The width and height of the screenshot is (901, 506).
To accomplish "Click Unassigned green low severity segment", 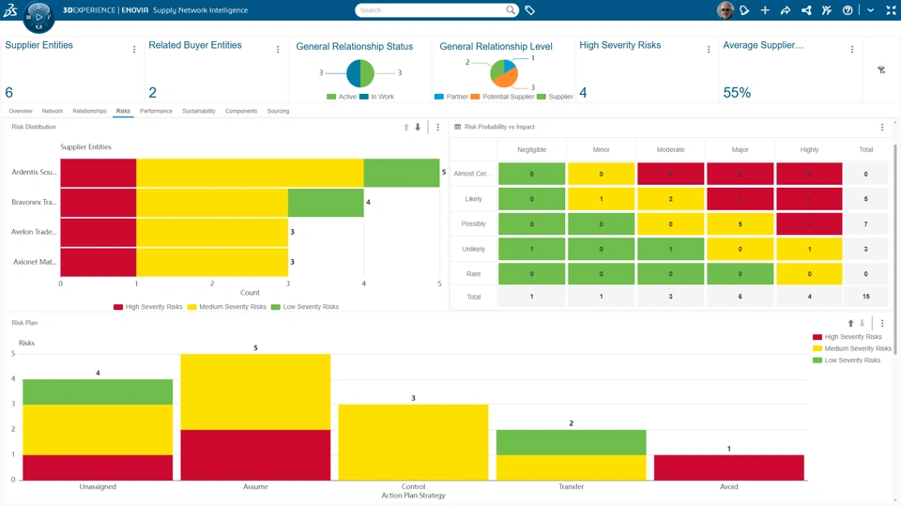I will (98, 392).
